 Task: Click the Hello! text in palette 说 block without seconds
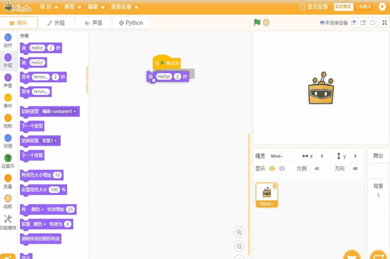(38, 63)
